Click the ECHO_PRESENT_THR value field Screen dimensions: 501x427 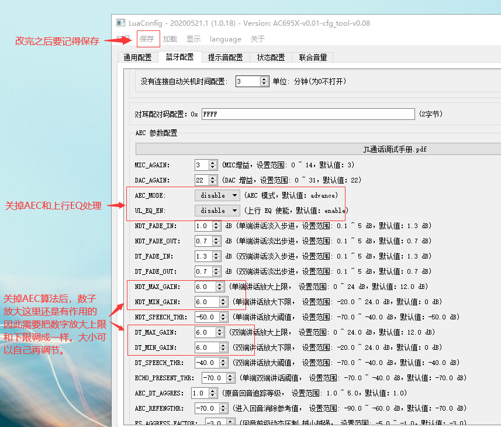coord(214,378)
